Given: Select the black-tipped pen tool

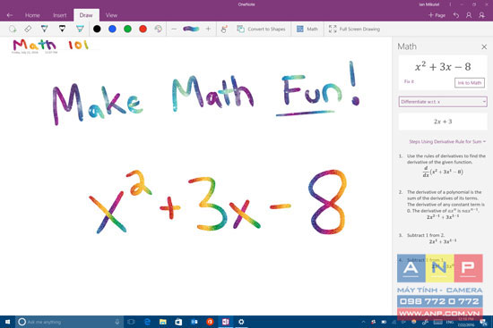Looking at the screenshot, I should [x=62, y=29].
